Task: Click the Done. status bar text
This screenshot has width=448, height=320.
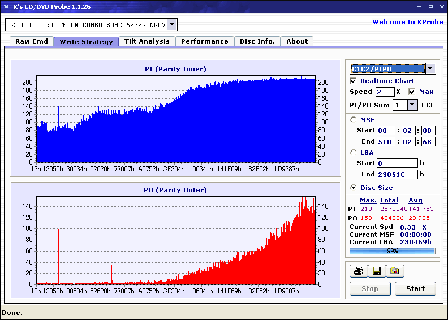Action: click(x=12, y=313)
